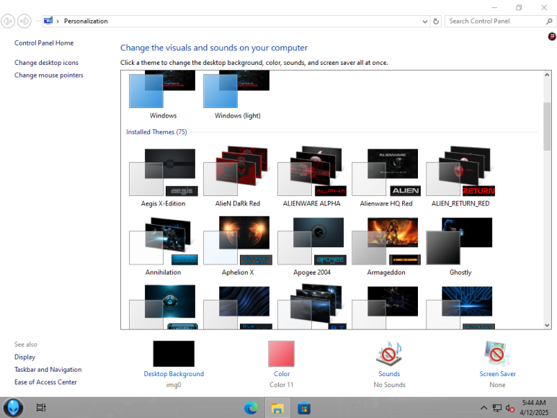Screen dimensions: 557x418
Task: Open Change mouse pointers
Action: (49, 75)
